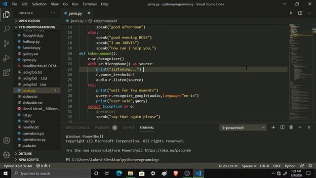The height and width of the screenshot is (178, 316).
Task: Maximize the panel size chevron
Action: click(300, 128)
